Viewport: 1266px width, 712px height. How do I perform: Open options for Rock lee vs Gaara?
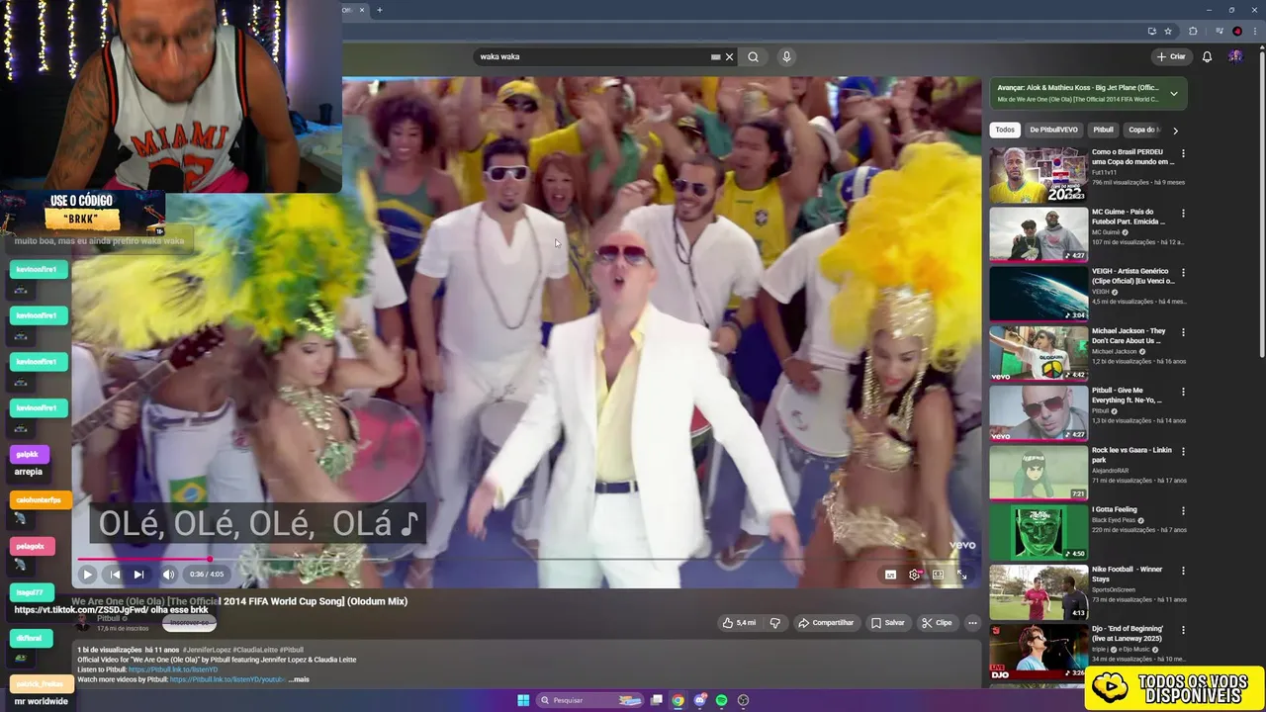1183,451
